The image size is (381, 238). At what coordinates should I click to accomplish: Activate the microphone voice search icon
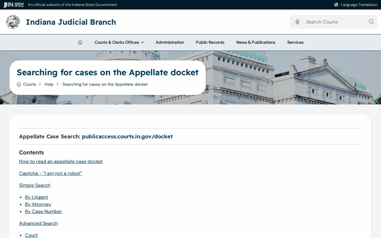[297, 22]
